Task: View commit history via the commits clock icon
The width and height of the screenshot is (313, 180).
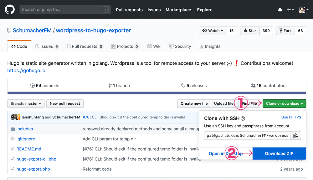Action: pos(33,85)
